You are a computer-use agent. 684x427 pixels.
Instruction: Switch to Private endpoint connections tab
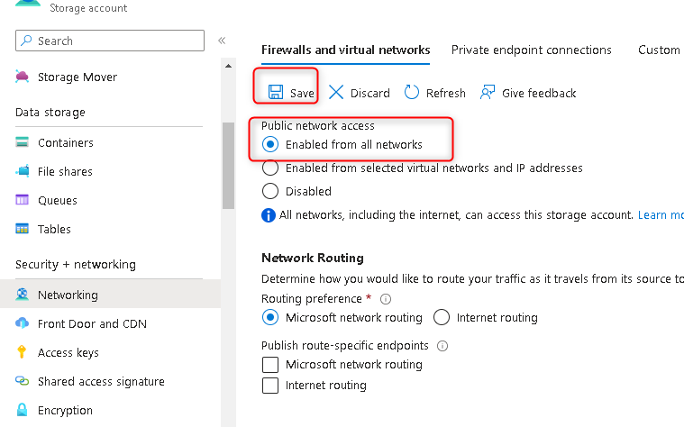tap(531, 50)
